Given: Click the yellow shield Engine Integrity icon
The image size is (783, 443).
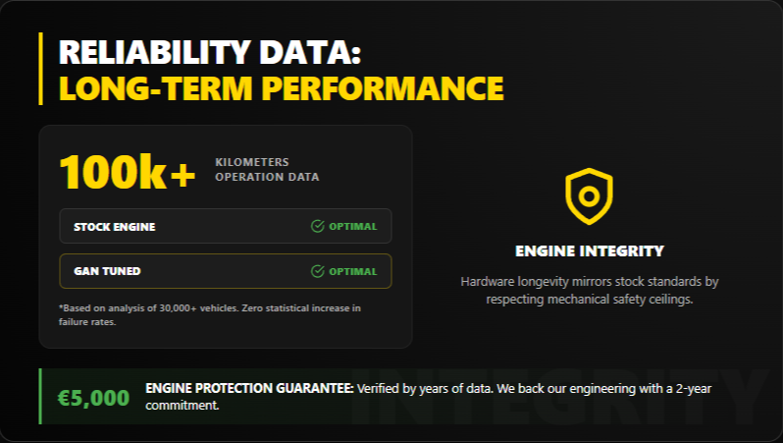Looking at the screenshot, I should (x=589, y=195).
